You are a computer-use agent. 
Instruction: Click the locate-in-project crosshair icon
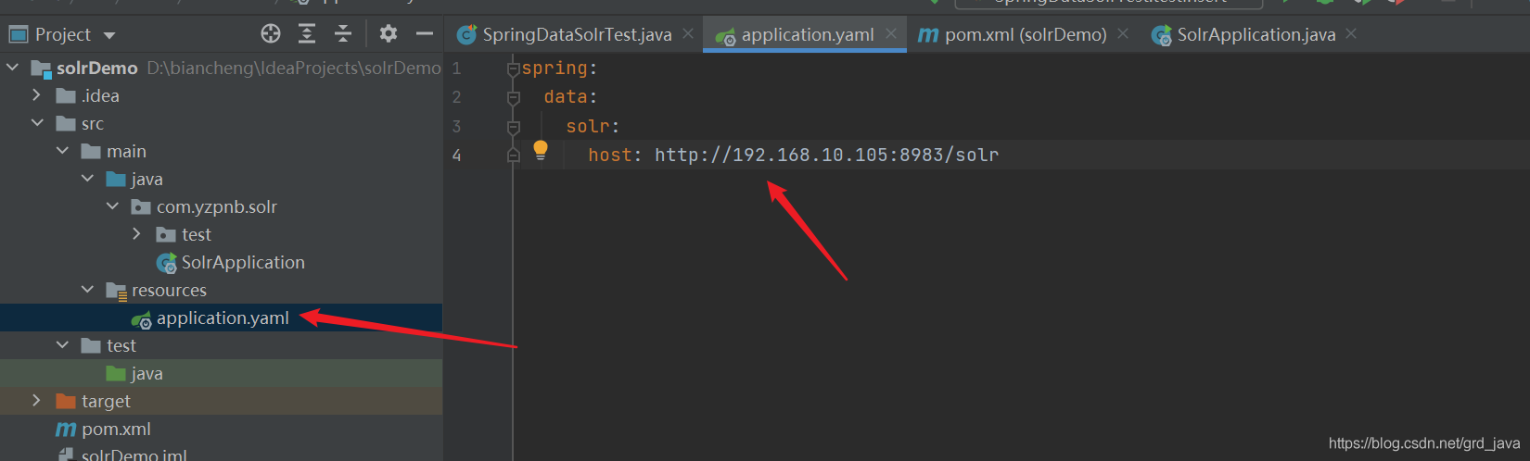click(x=271, y=34)
